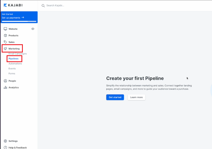Click the Settings gear icon
The image size is (212, 149).
coord(5,141)
